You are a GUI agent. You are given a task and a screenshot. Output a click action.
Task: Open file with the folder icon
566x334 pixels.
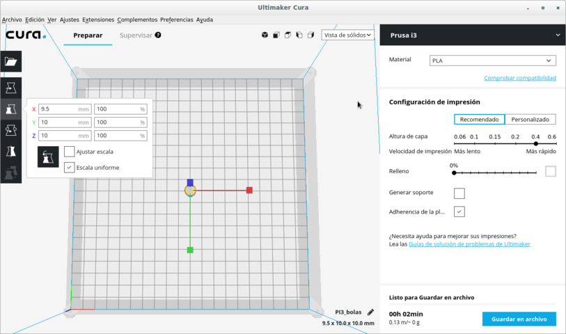click(11, 62)
